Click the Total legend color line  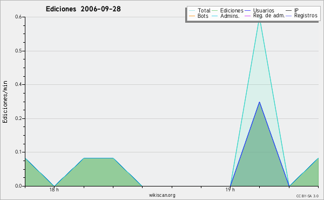pos(192,11)
